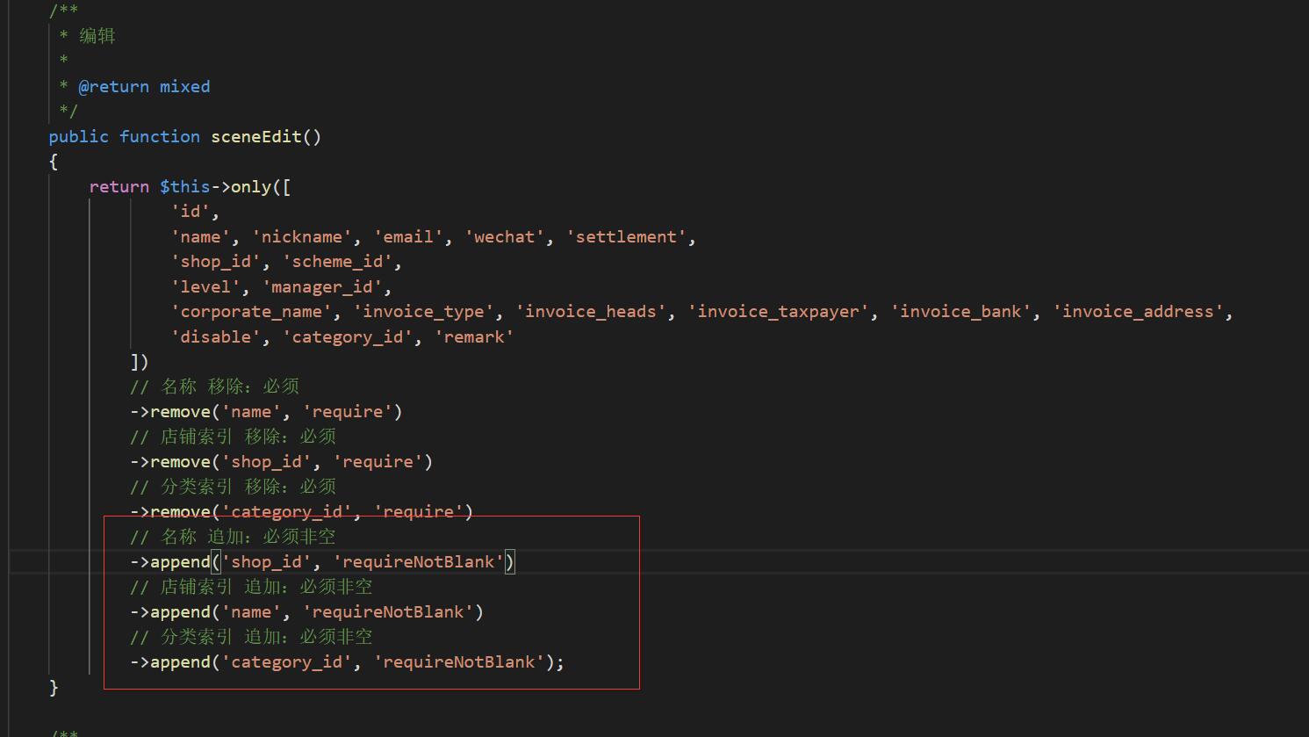
Task: Click the comment '店铺索引 追加：必须非空'
Action: coord(252,587)
